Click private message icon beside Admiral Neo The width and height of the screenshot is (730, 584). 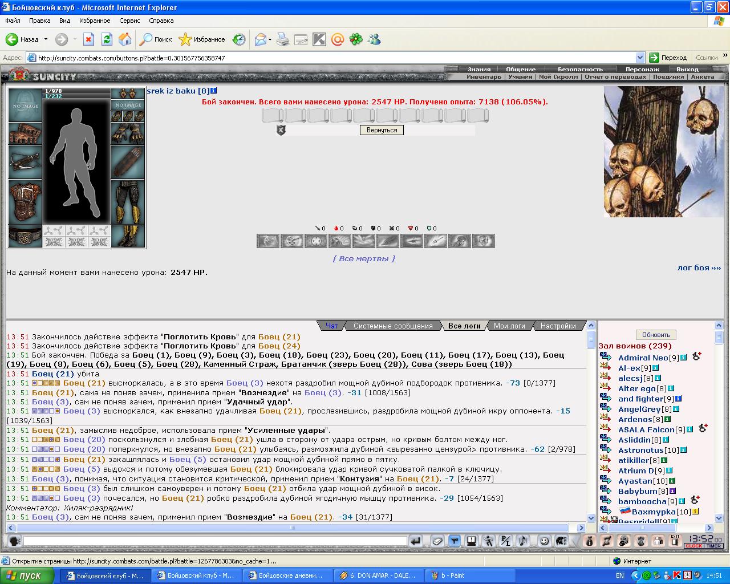(606, 358)
